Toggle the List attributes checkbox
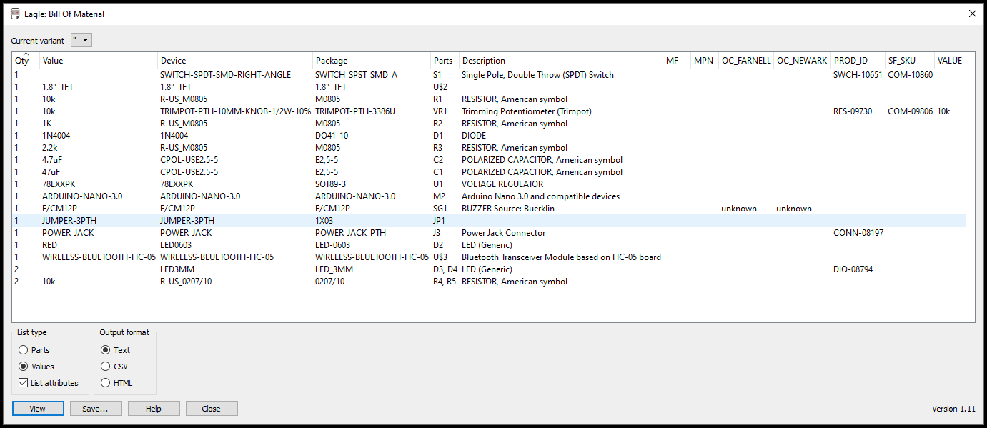 [x=24, y=383]
